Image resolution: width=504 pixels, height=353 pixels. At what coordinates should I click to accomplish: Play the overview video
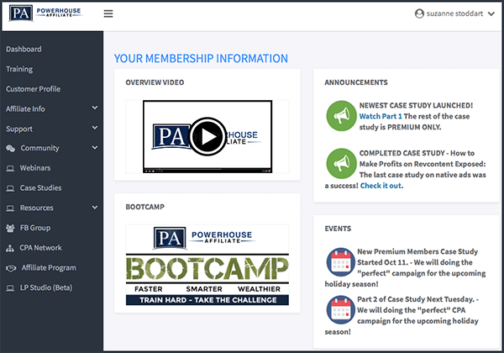(x=208, y=136)
